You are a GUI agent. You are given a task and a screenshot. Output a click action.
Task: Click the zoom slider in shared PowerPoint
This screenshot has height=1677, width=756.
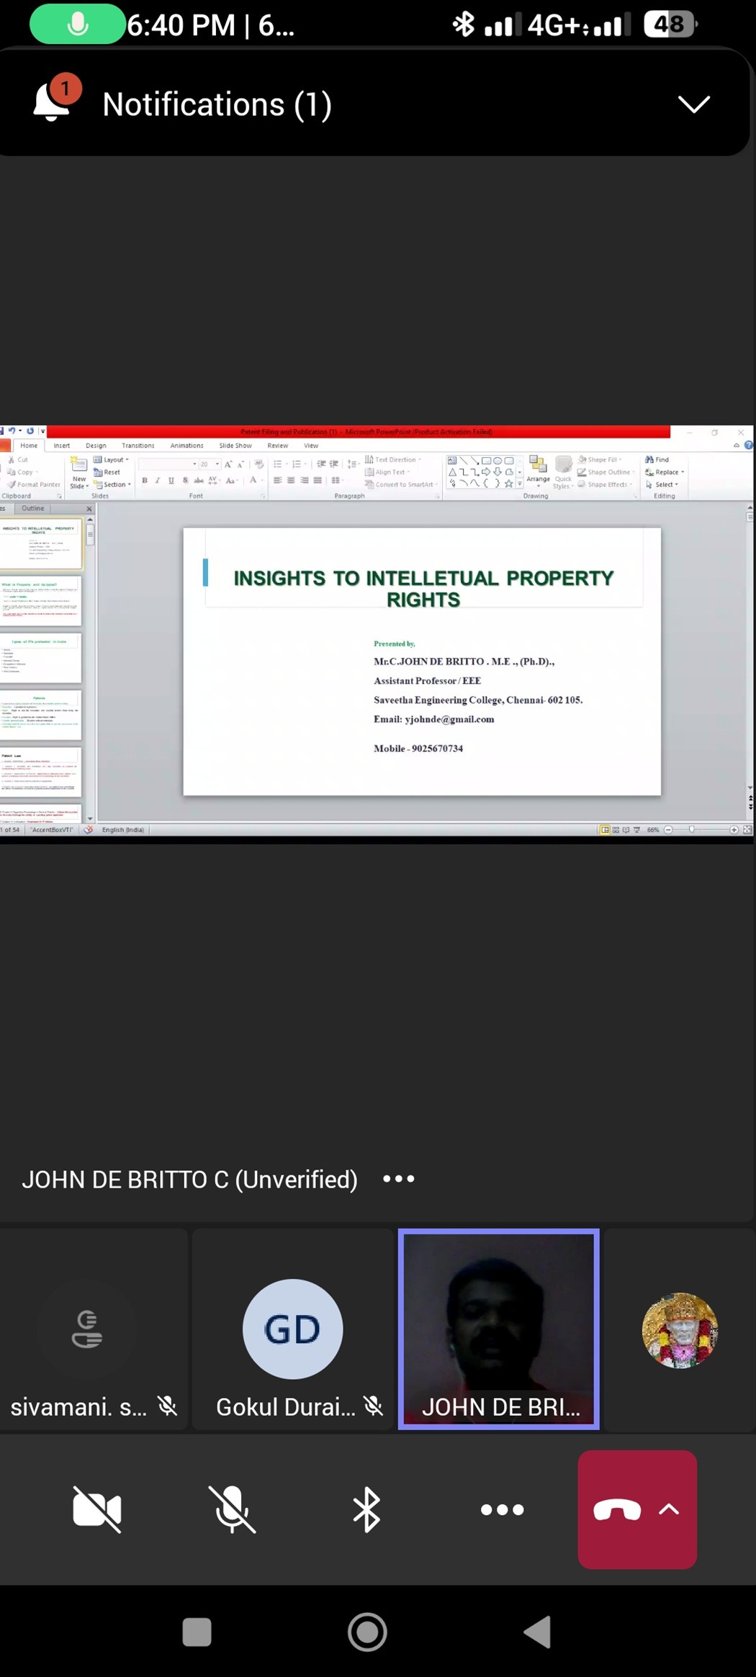692,830
